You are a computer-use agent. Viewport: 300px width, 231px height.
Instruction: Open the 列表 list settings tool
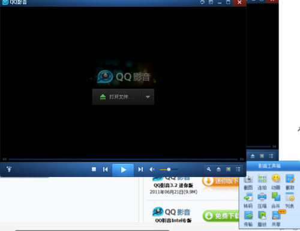coord(290,200)
